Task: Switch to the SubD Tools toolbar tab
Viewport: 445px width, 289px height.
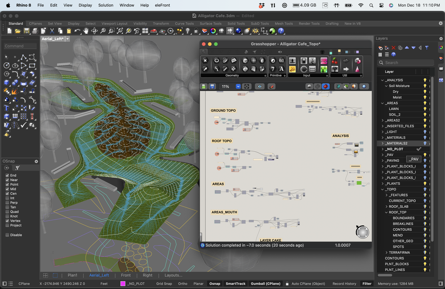Action: coord(259,23)
